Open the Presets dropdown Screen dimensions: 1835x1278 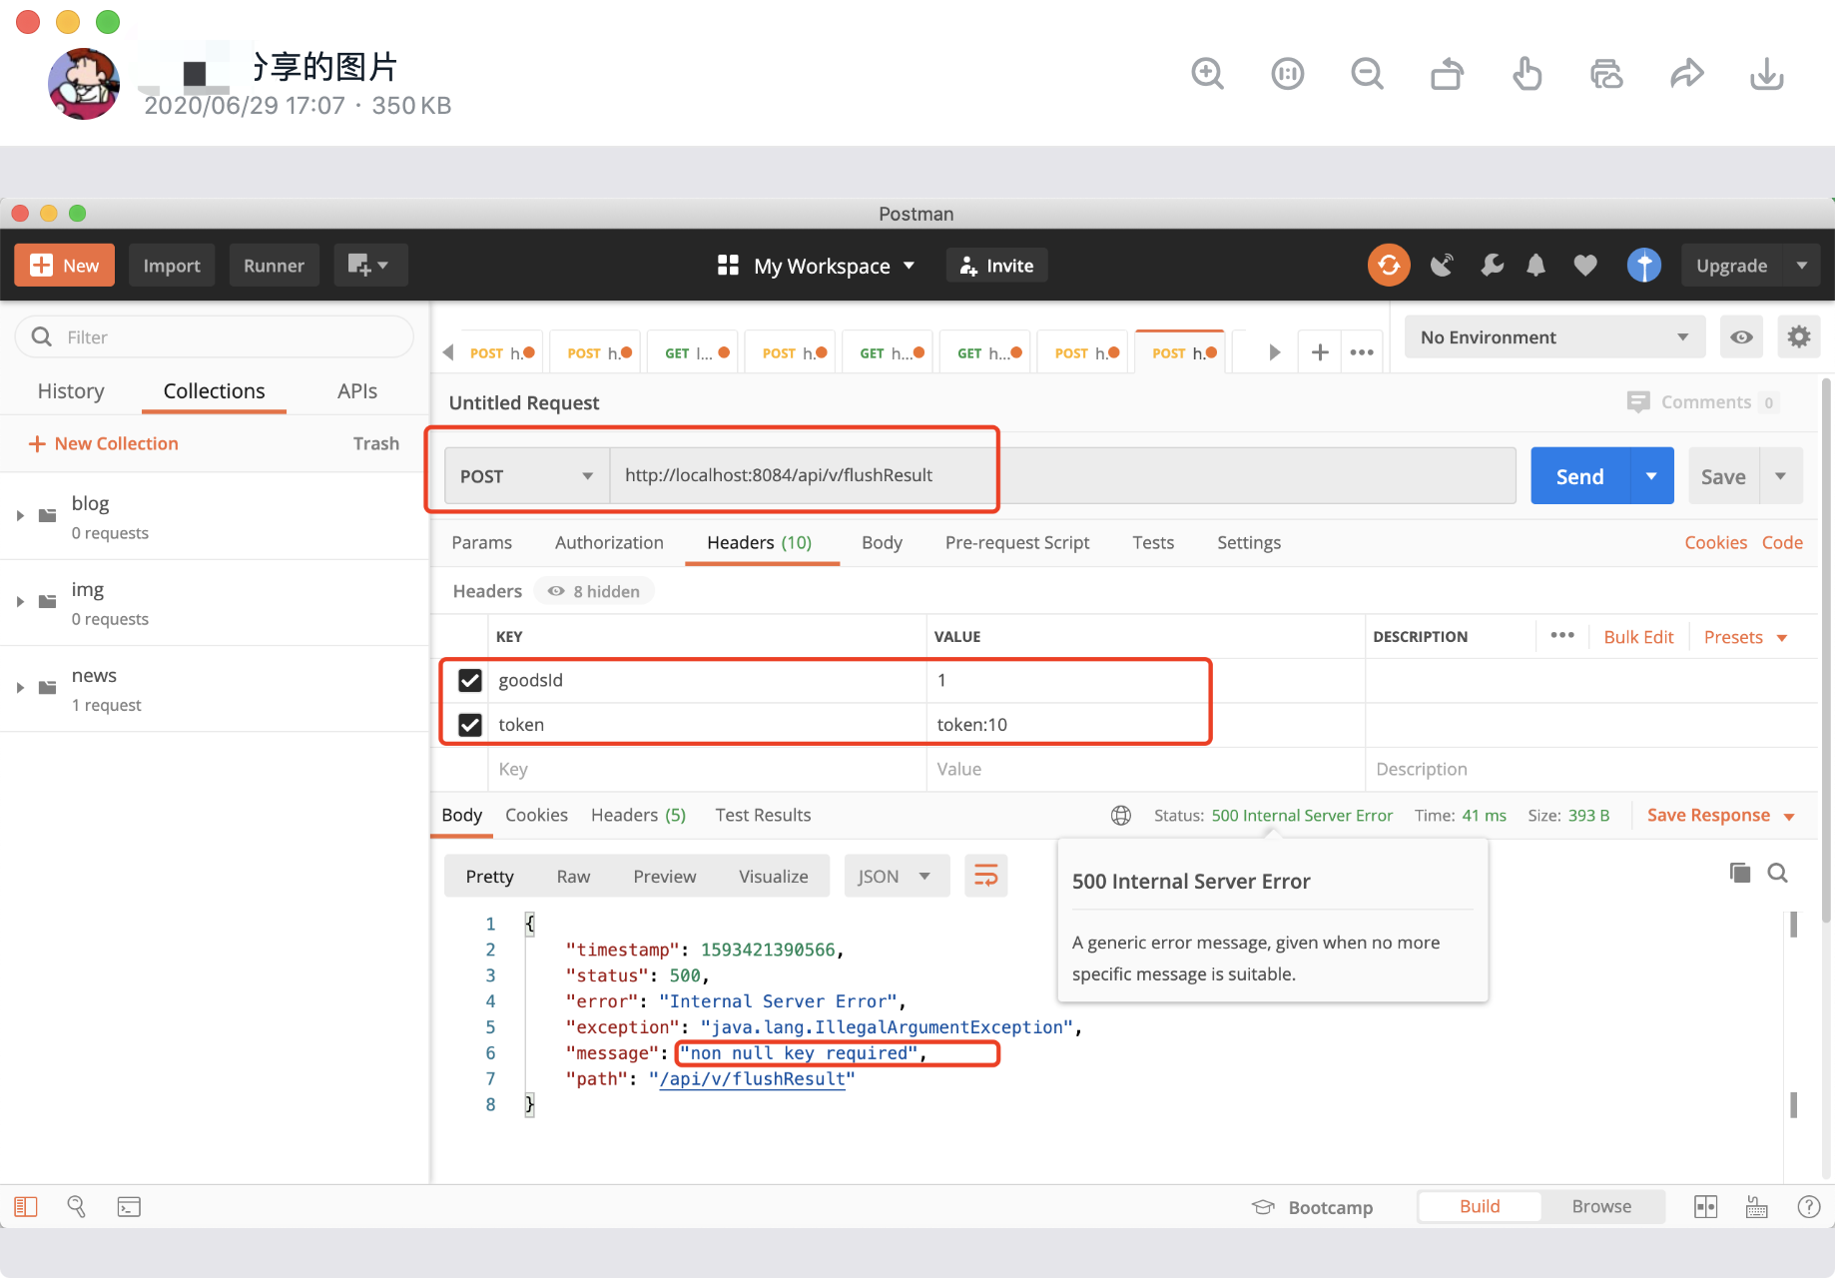(1744, 636)
